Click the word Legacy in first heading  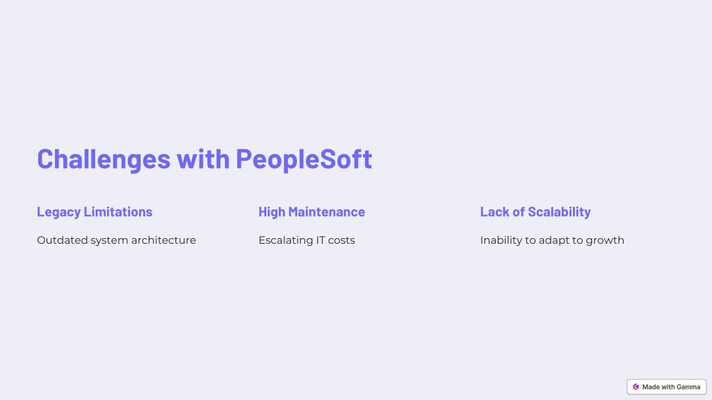[x=58, y=212]
